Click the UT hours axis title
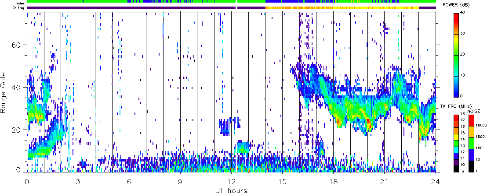Viewport: 487px width, 193px height. (231, 190)
